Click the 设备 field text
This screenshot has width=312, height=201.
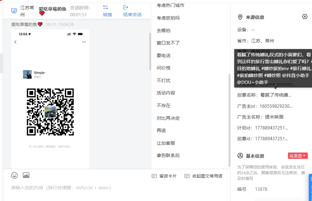(x=246, y=30)
